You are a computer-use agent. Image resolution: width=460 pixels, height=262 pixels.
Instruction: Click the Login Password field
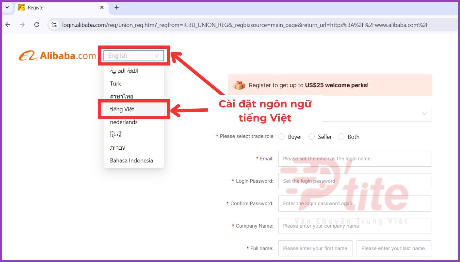(355, 181)
